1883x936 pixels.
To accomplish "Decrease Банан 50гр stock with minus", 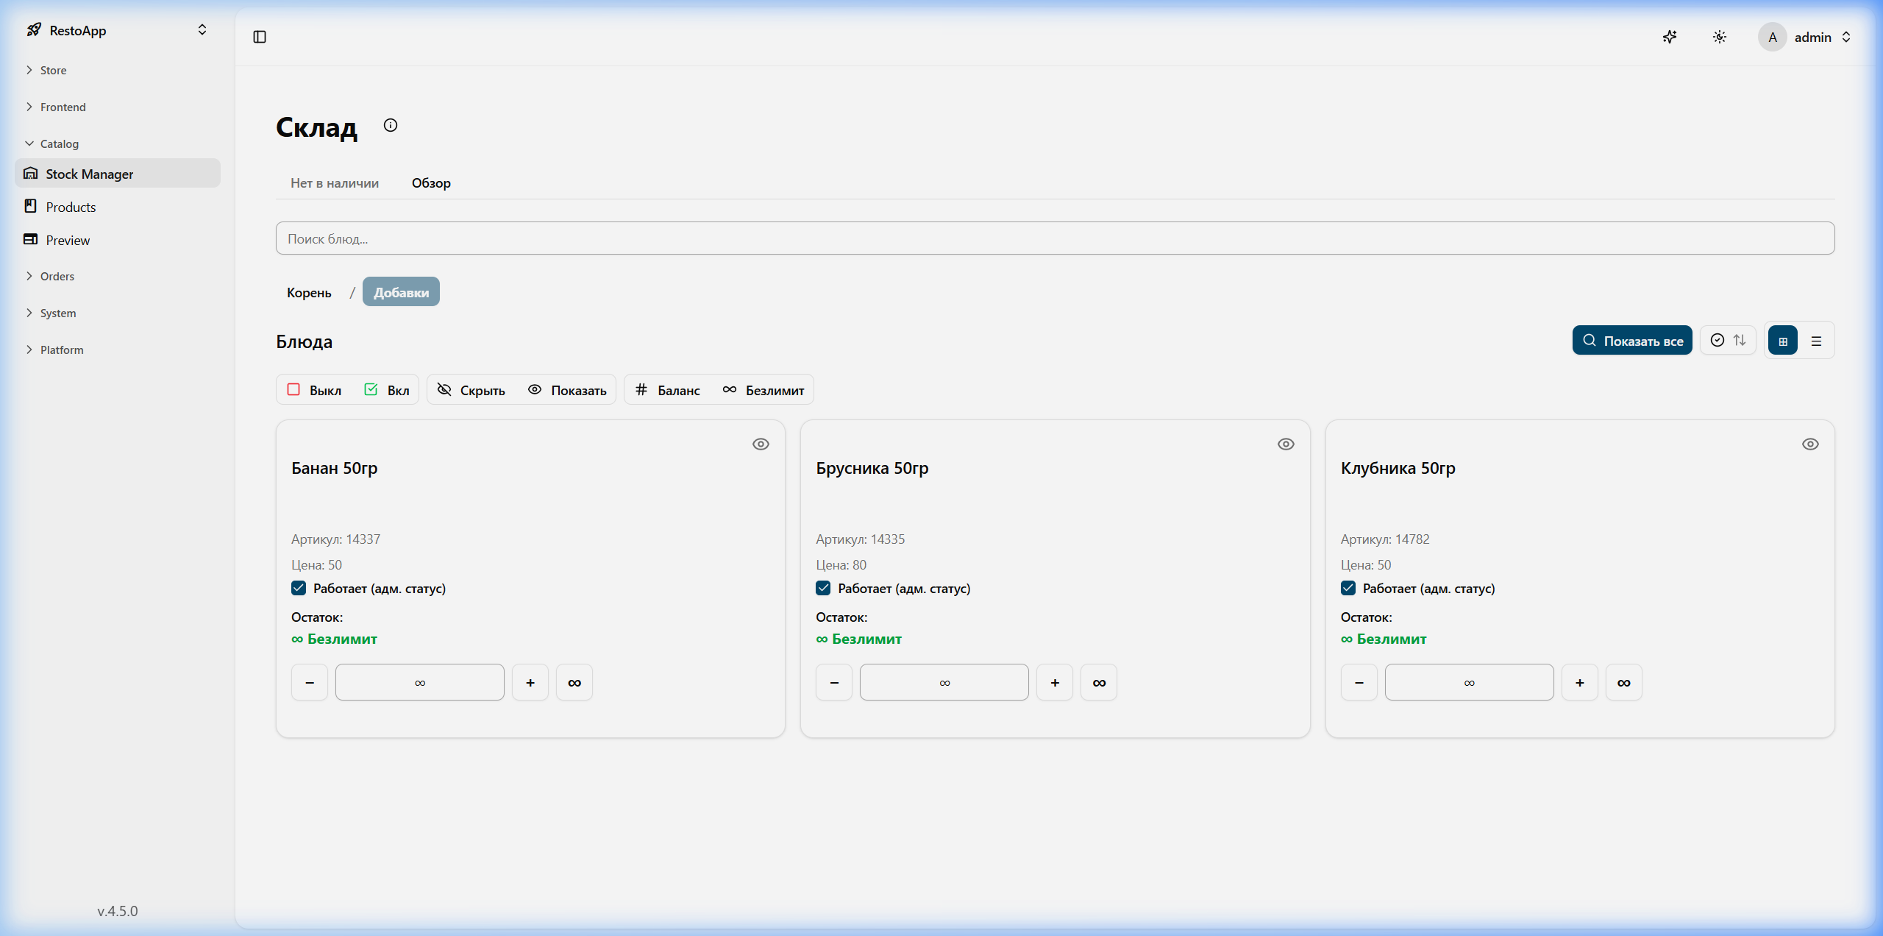I will tap(310, 682).
